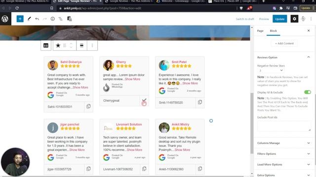Open the block toolbar more options
This screenshot has width=316, height=177.
[92, 46]
